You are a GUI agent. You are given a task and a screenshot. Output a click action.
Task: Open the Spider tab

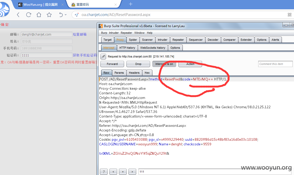pyautogui.click(x=133, y=40)
